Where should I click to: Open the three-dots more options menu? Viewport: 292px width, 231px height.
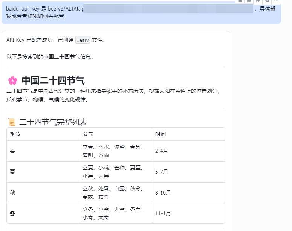[276, 1]
